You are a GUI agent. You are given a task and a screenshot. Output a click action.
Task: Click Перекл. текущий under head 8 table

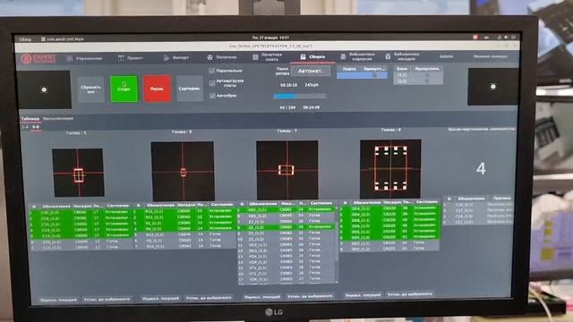point(363,295)
